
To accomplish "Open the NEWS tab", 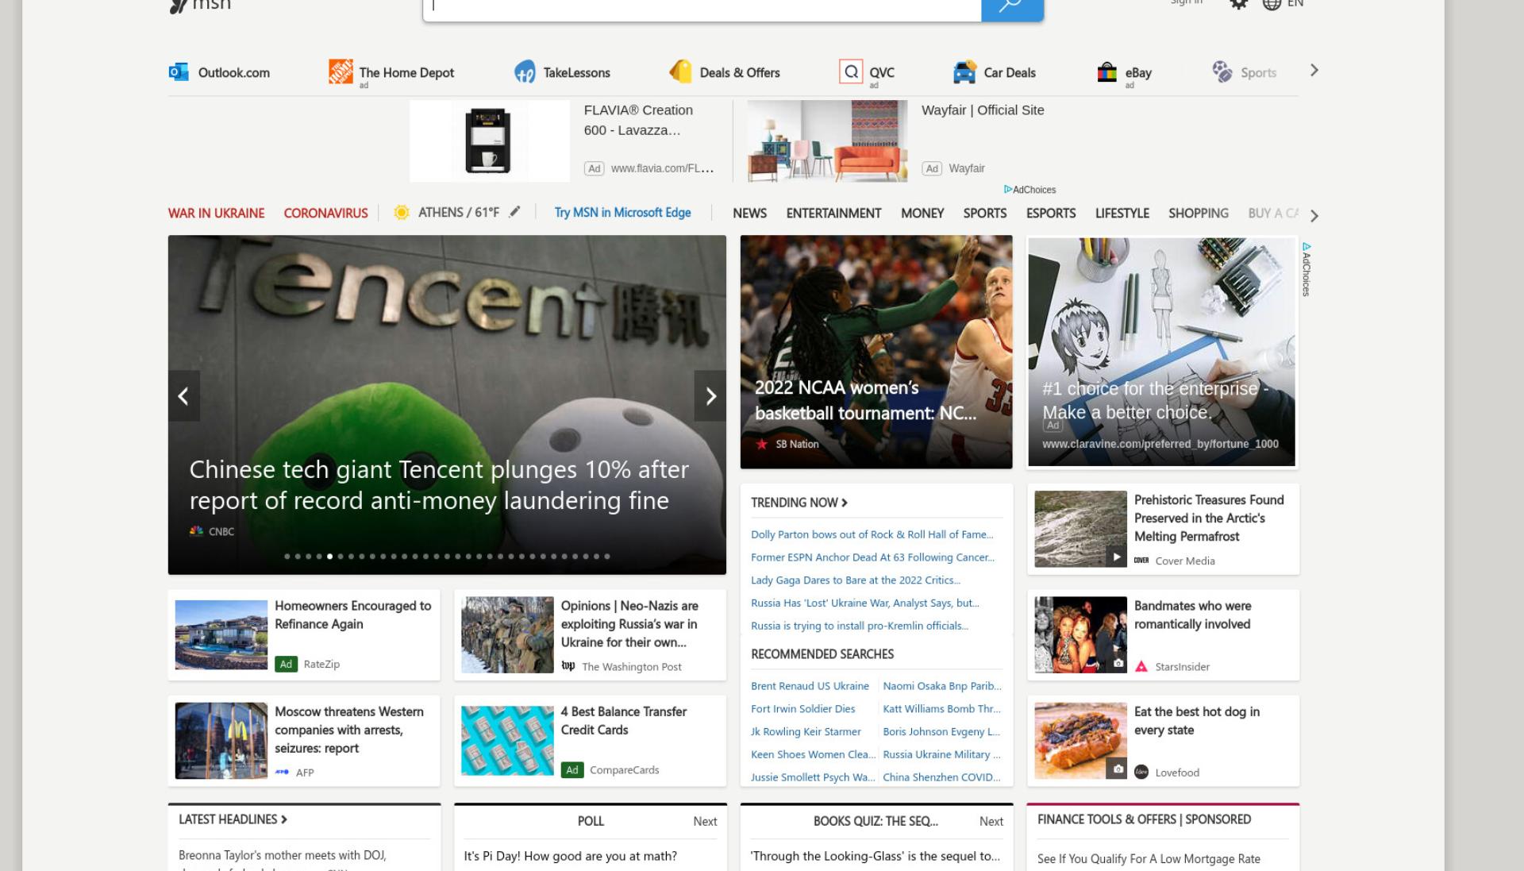I will click(x=749, y=213).
